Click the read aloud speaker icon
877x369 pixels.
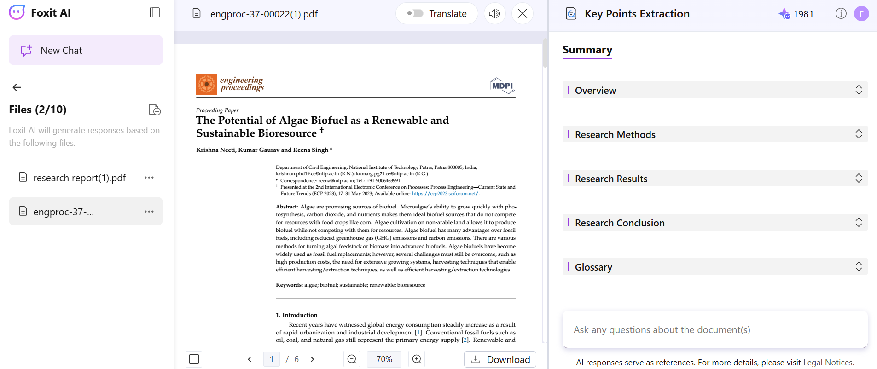(x=494, y=13)
